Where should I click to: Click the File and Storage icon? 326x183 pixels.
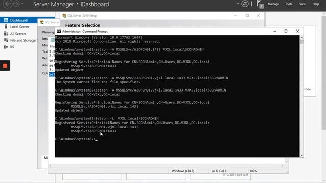[6, 40]
